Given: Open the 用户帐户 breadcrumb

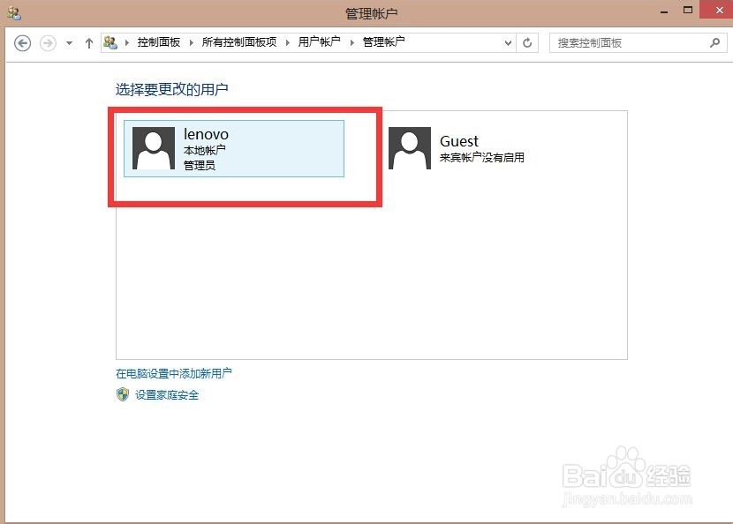Looking at the screenshot, I should tap(320, 42).
